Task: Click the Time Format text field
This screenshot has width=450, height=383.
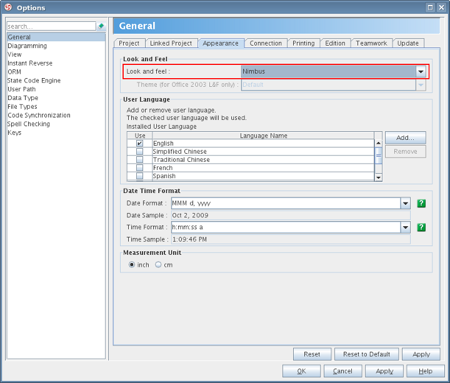Action: [x=286, y=227]
